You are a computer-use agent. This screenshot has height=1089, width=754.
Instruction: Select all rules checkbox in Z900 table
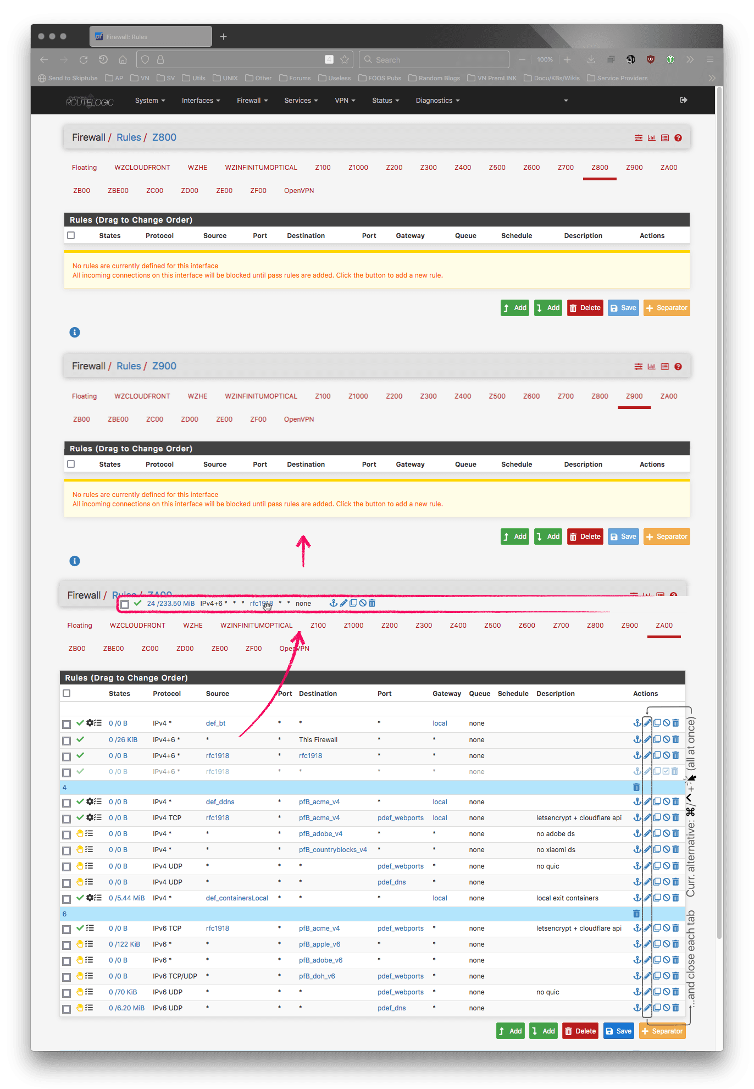71,464
